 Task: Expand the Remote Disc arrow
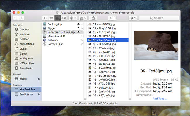pyautogui.click(x=82, y=44)
